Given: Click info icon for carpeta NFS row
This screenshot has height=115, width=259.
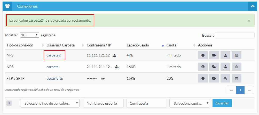Looking at the screenshot, I should click(203, 67).
